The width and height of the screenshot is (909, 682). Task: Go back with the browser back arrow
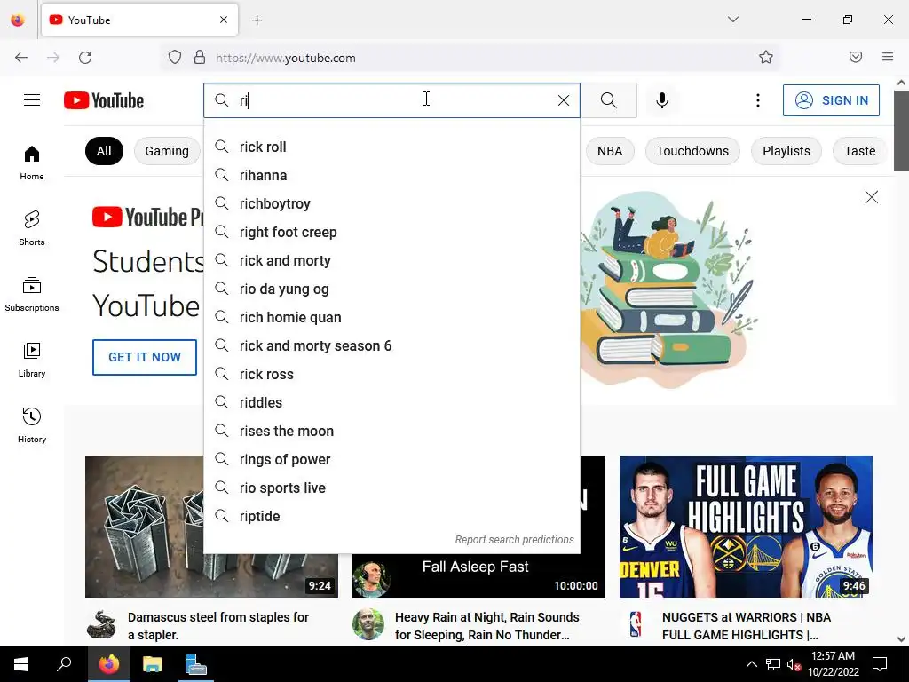coord(21,58)
